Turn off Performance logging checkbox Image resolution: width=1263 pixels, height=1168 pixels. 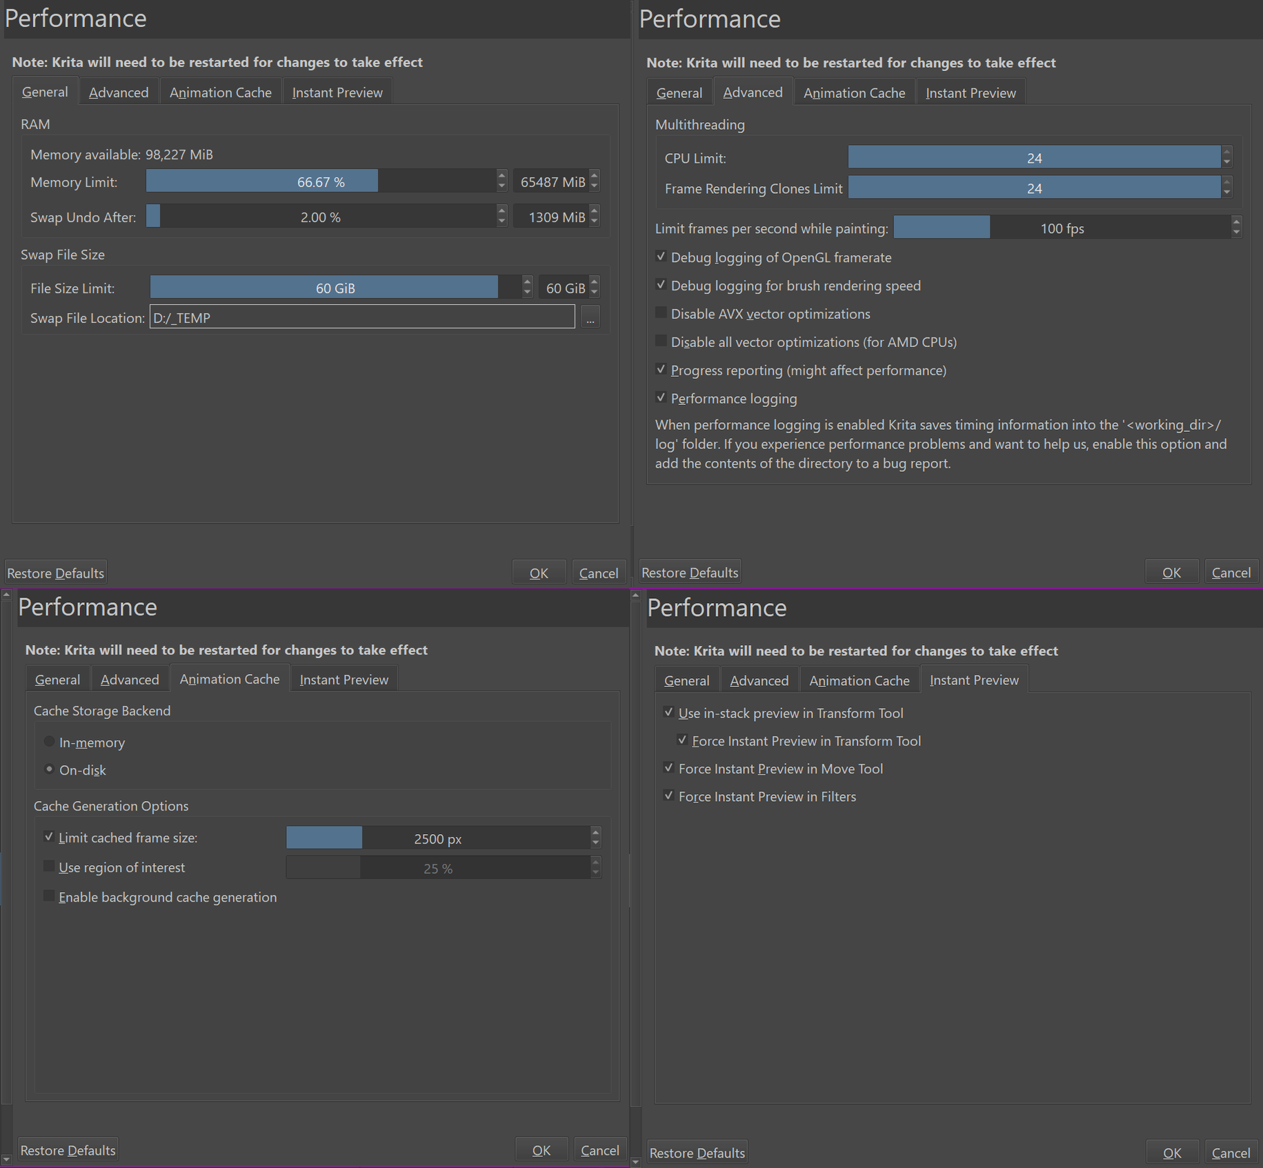(x=661, y=398)
